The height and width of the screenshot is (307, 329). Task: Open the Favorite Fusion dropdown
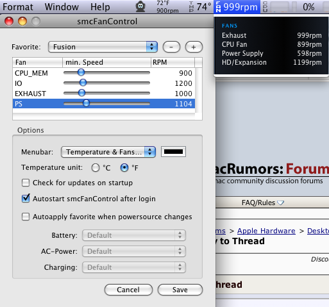point(103,47)
